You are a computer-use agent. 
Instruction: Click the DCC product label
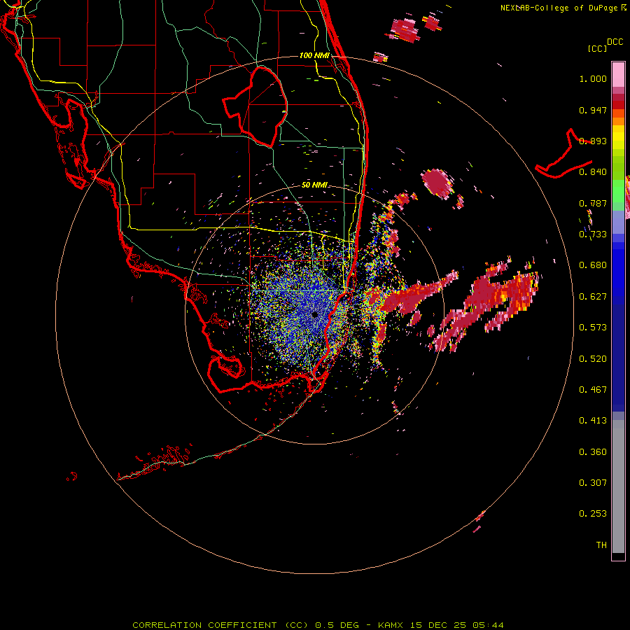point(615,42)
